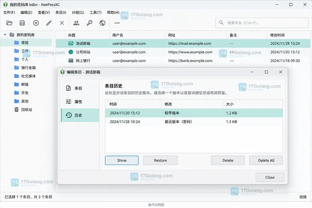312x208 pixels.
Task: Sort entries by 网址 column header
Action: click(196, 35)
